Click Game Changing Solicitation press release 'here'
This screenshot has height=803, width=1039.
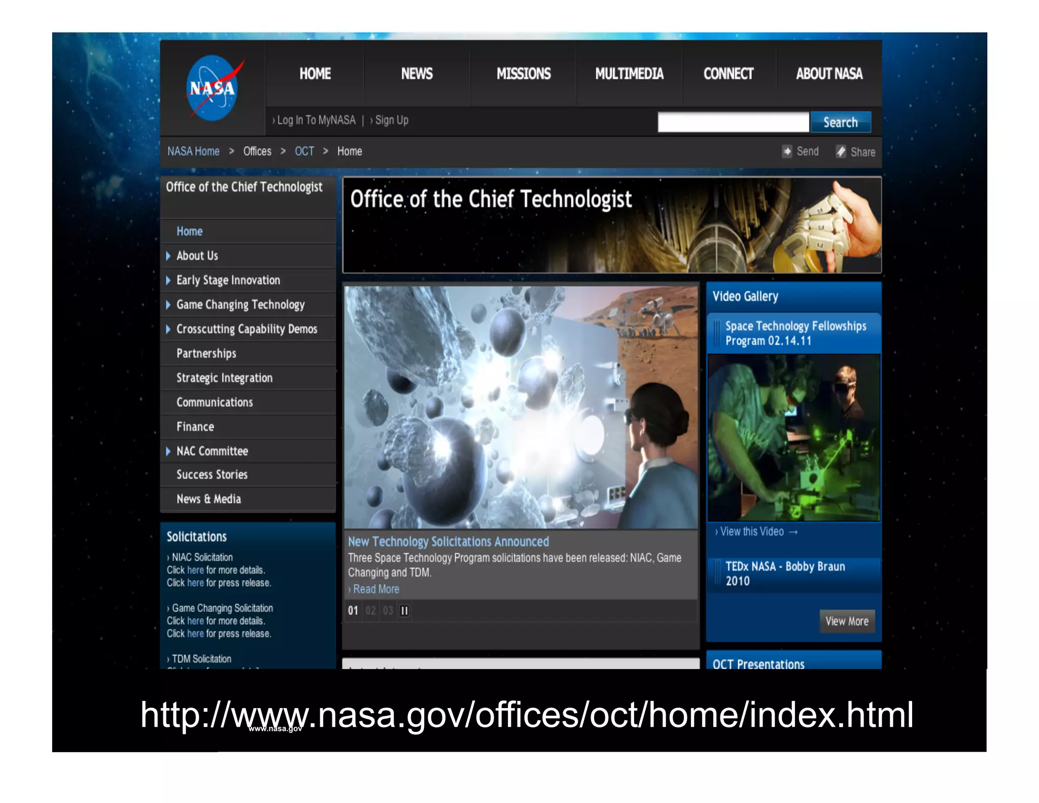pos(195,633)
